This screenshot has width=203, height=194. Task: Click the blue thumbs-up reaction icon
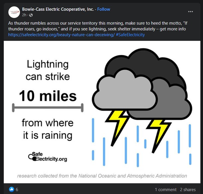click(x=12, y=189)
